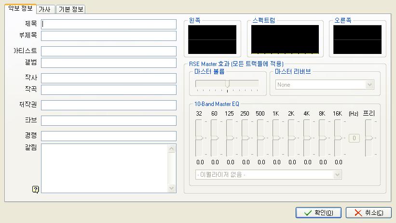396x223 pixels.
Task: Select the 32 Hz EQ band slider
Action: pos(199,138)
